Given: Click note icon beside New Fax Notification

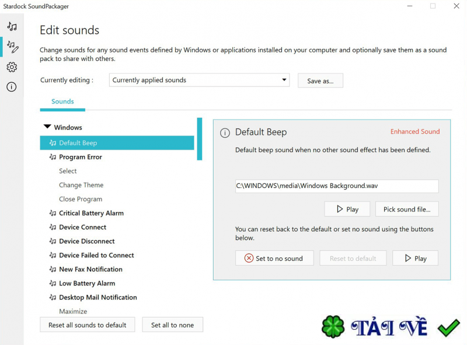Looking at the screenshot, I should [53, 269].
